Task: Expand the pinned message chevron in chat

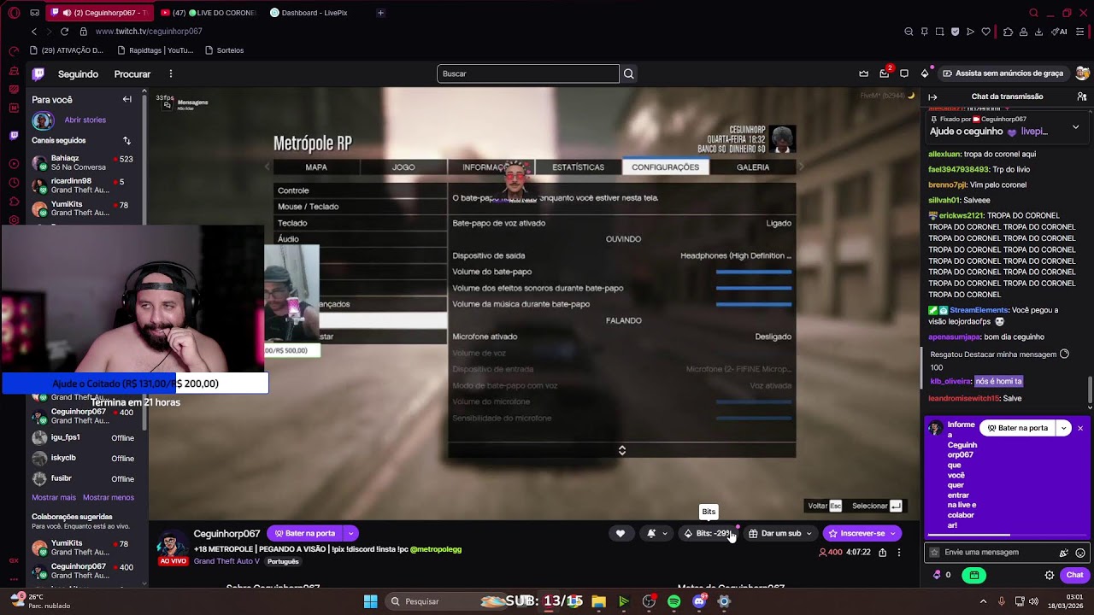Action: [1075, 126]
